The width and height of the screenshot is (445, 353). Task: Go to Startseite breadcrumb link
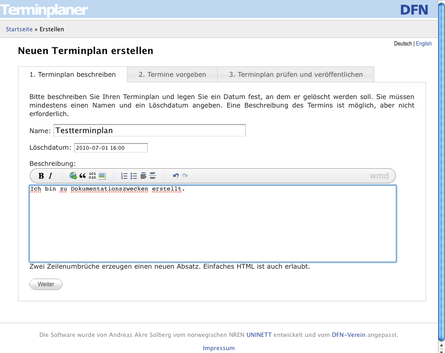19,29
